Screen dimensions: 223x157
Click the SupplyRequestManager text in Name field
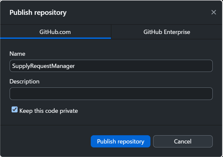43,66
